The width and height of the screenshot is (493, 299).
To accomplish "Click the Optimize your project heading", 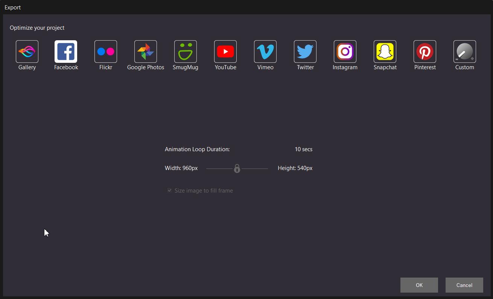I will point(37,28).
